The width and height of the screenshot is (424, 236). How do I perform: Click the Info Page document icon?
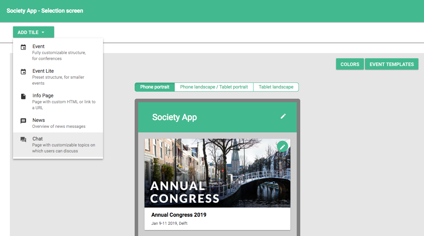[x=23, y=96]
